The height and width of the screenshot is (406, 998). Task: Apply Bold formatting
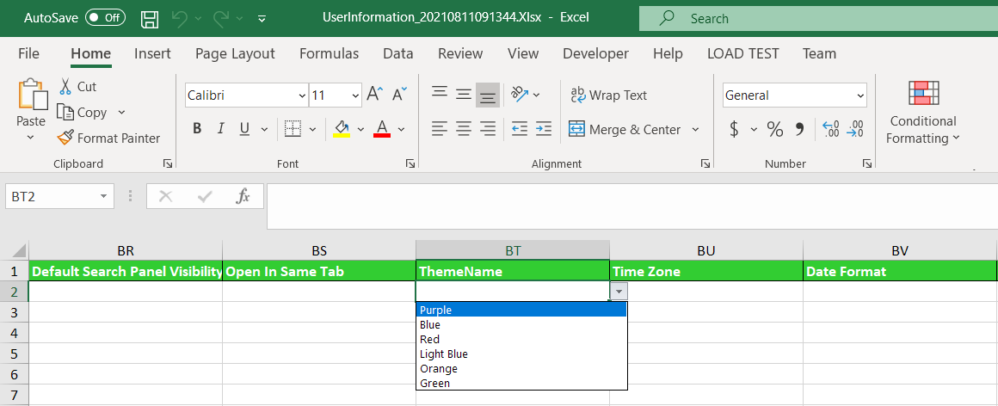(197, 129)
